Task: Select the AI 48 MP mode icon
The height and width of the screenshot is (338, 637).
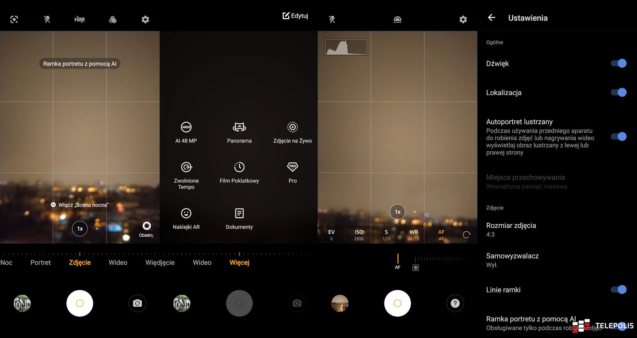Action: tap(186, 127)
